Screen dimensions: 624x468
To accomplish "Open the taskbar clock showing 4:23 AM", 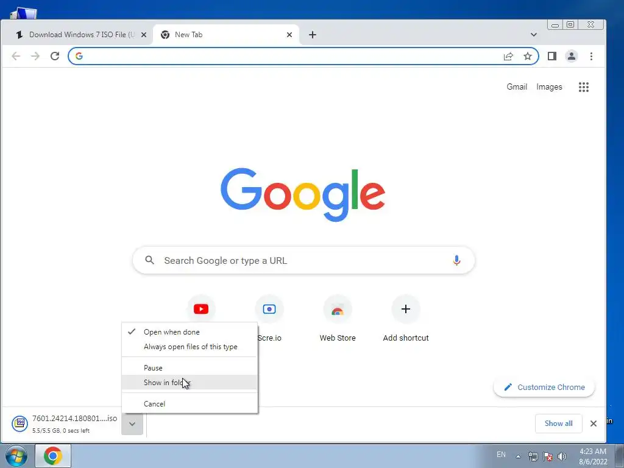I will coord(593,456).
